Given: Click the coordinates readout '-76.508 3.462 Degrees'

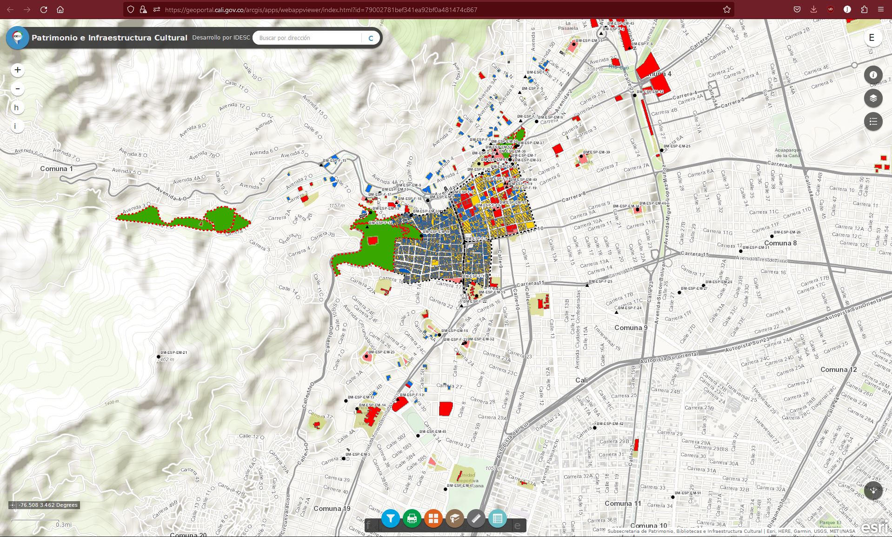Looking at the screenshot, I should click(x=48, y=505).
